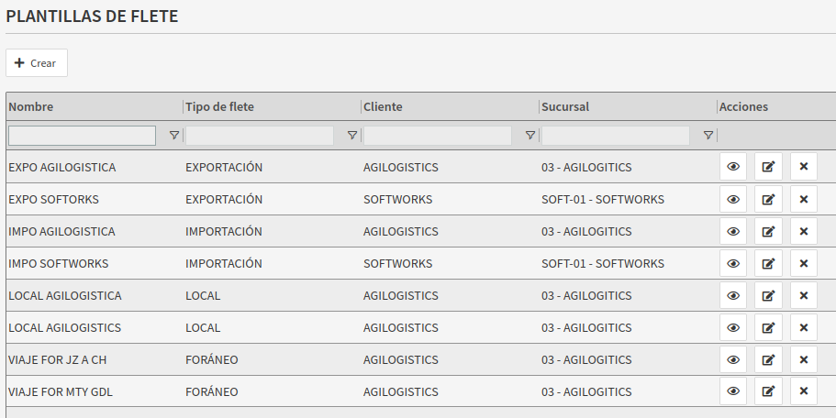Open the Tipo de flete filter options
The width and height of the screenshot is (836, 418).
pos(352,136)
